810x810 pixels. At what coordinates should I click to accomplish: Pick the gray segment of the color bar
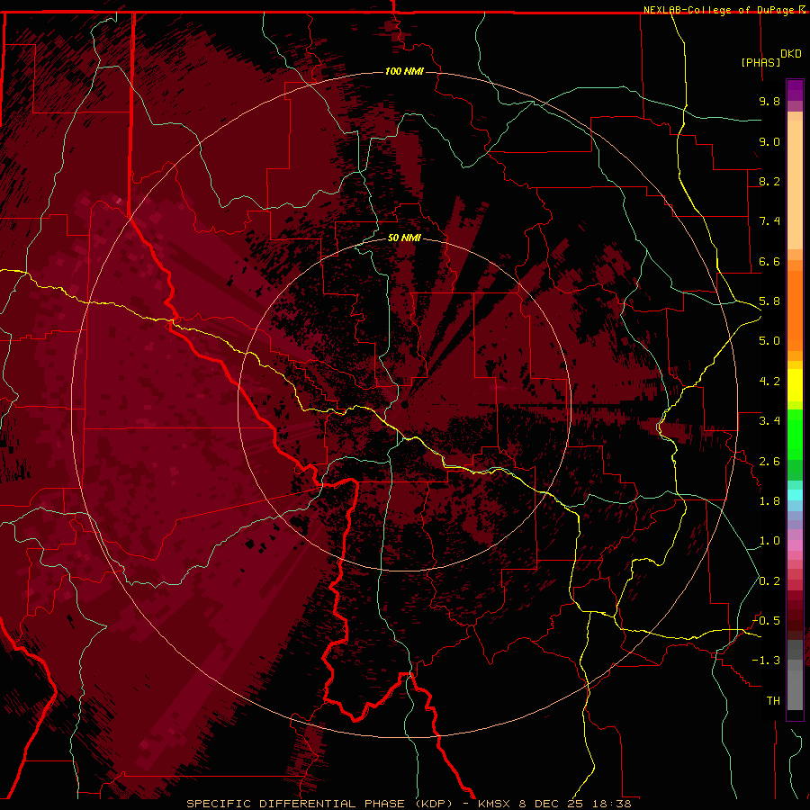[x=795, y=689]
